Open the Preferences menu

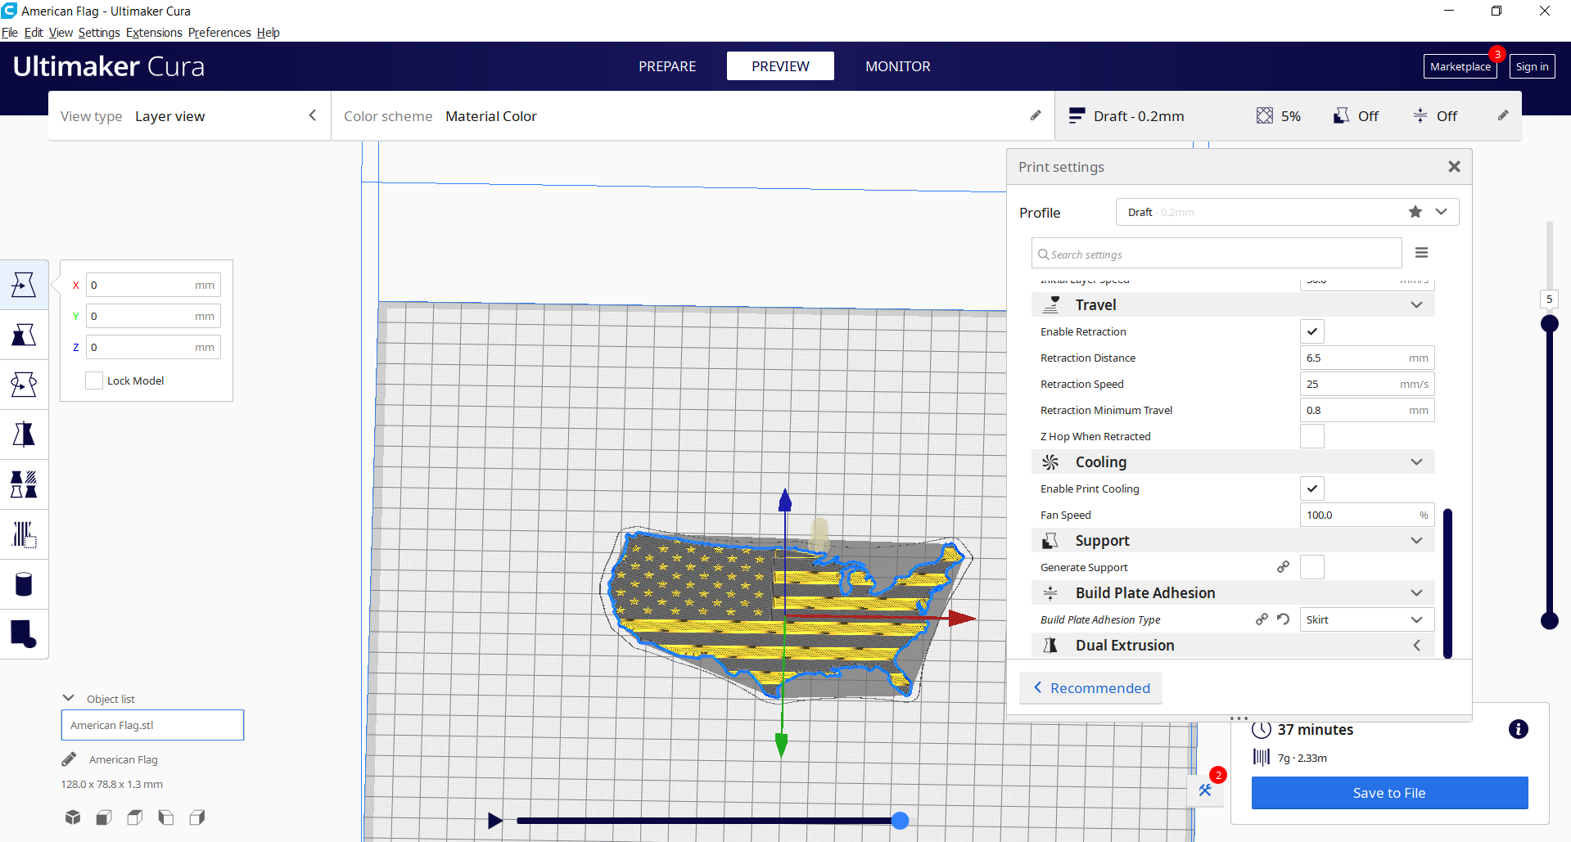219,33
